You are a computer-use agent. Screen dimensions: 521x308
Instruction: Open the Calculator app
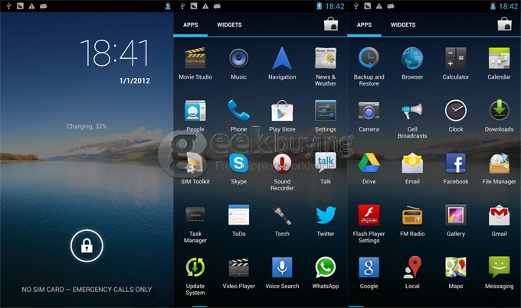[x=456, y=58]
